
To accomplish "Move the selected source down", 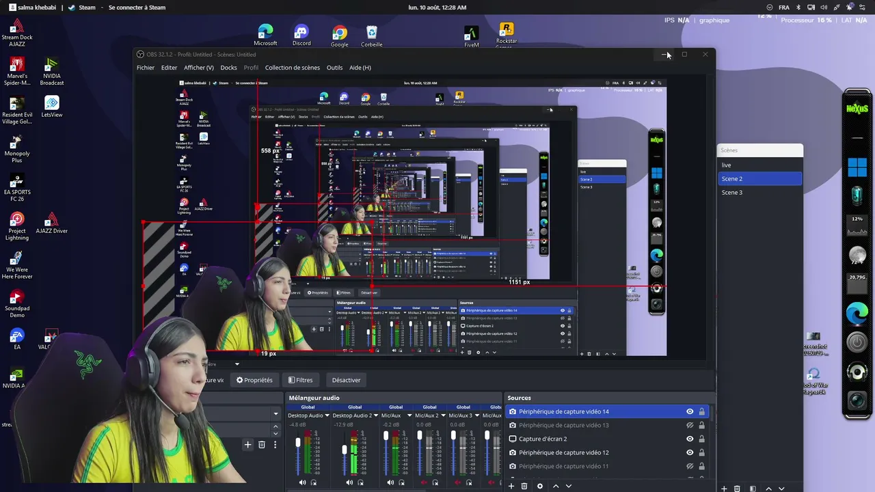I will pos(569,486).
